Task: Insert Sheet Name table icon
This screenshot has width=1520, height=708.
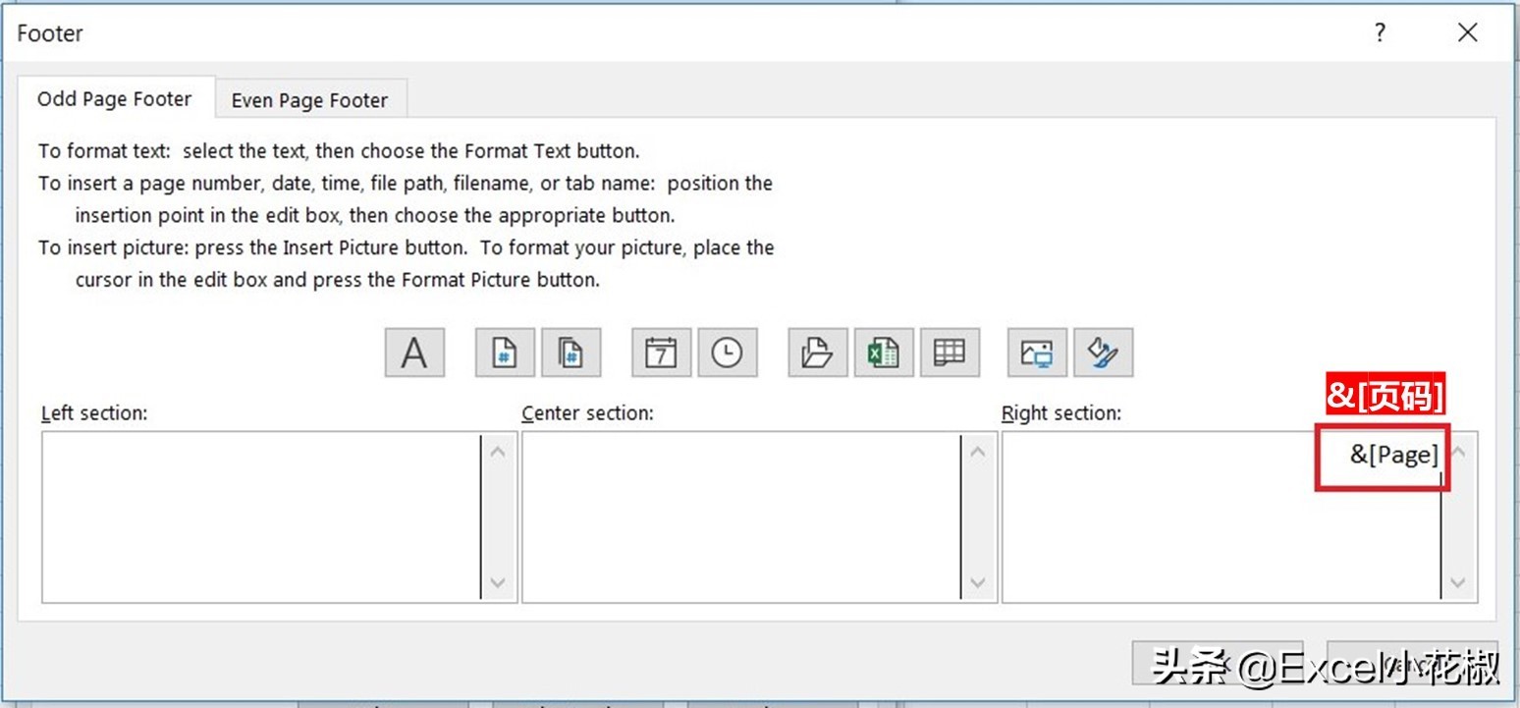Action: [949, 353]
